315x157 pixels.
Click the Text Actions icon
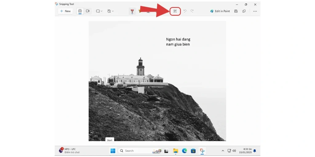click(x=175, y=11)
